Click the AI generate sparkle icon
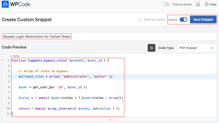Image resolution: width=219 pixels, height=123 pixels. [151, 48]
